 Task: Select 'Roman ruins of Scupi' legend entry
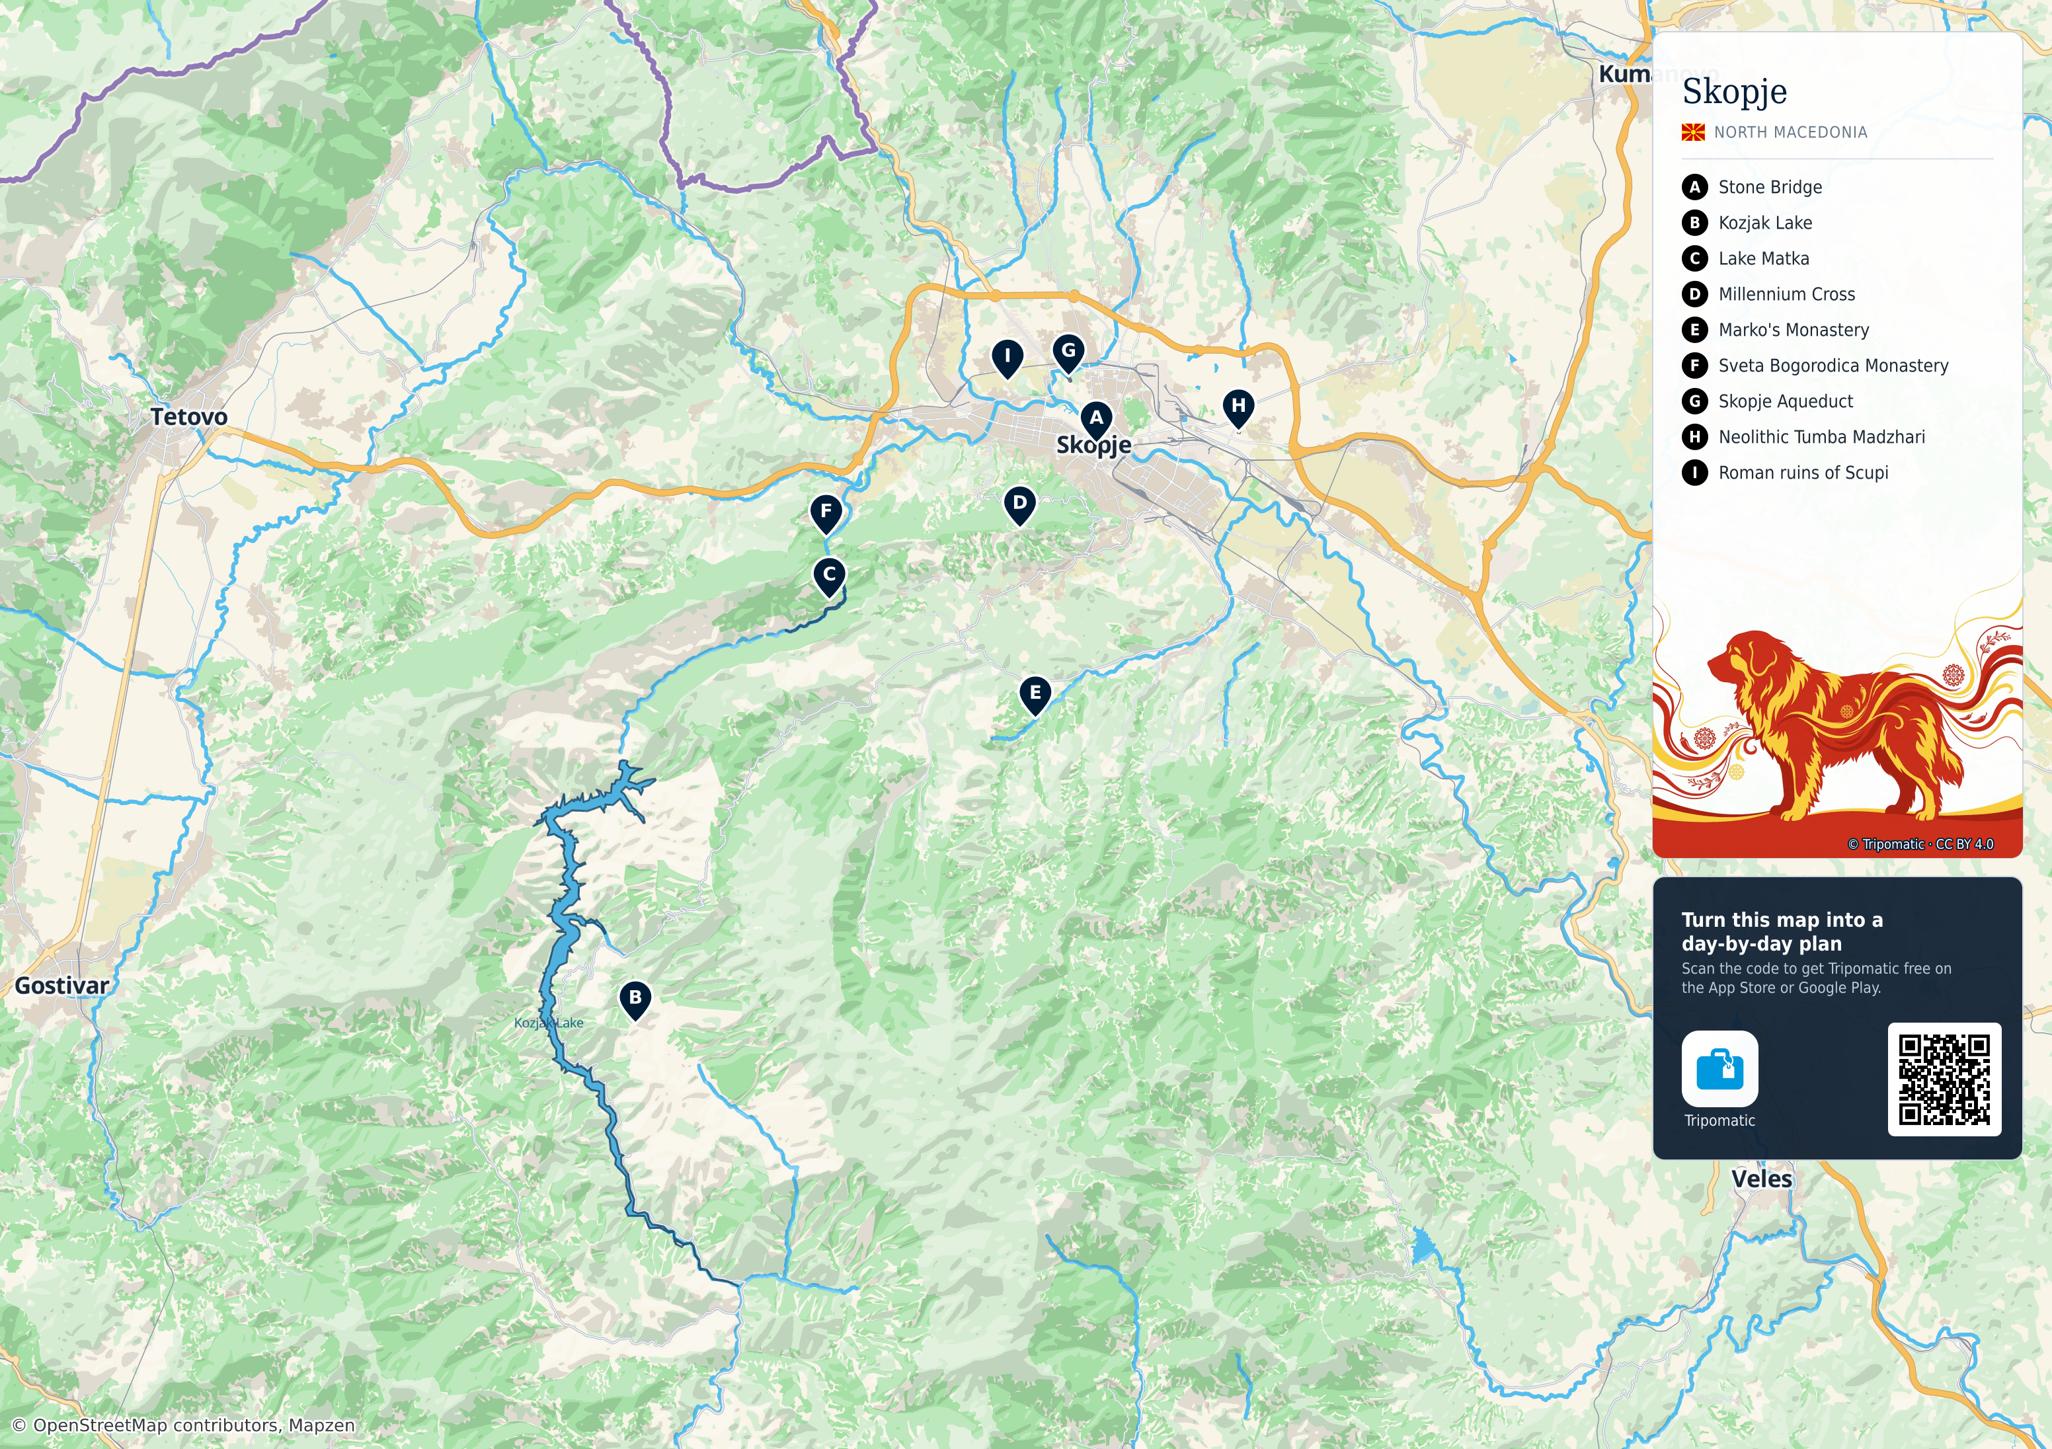coord(1803,473)
